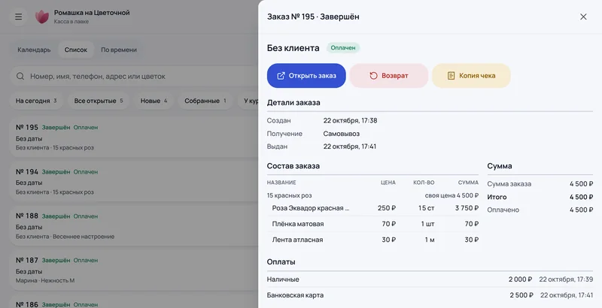602x308 pixels.
Task: Click the issued date 22 октября, 17:41
Action: tap(350, 146)
